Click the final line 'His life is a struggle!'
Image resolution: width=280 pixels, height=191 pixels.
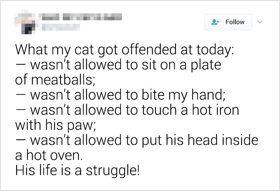(x=77, y=170)
